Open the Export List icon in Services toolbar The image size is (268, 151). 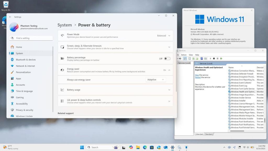197,58
